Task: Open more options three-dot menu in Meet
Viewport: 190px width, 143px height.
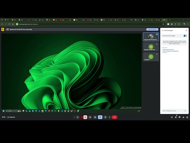Action: coord(110,117)
